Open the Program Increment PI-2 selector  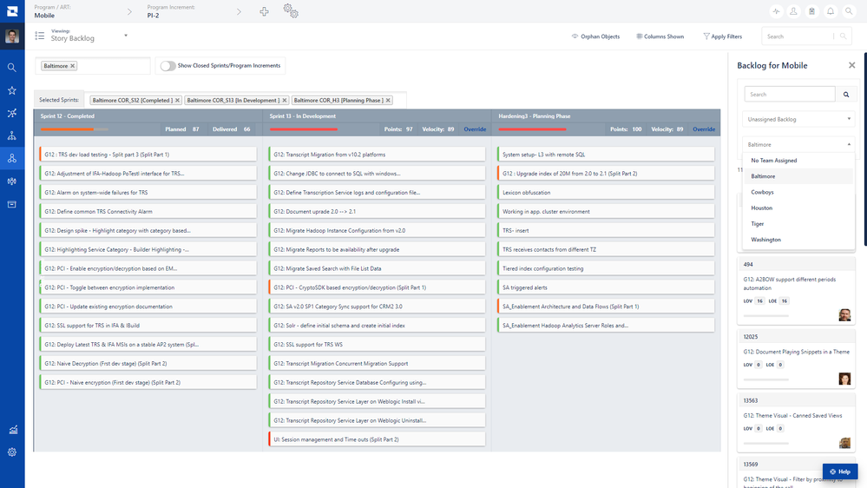[x=194, y=11]
